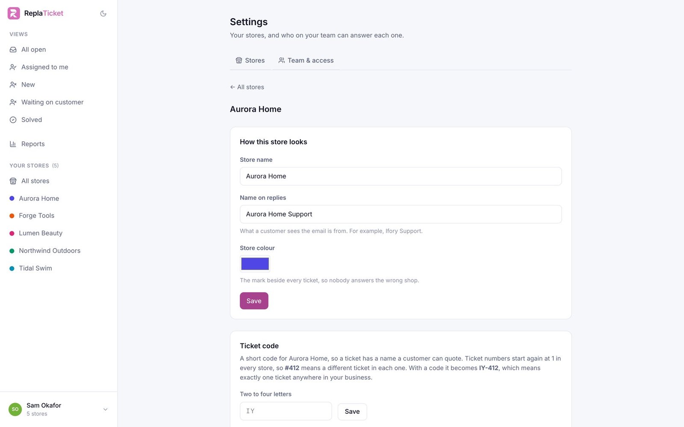Click the Ticket code section heading

pyautogui.click(x=259, y=346)
